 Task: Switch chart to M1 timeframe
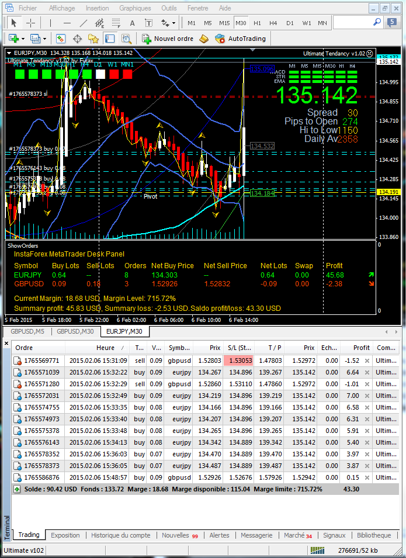click(192, 23)
